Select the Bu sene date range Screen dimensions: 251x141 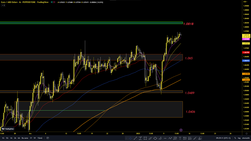pos(25,138)
